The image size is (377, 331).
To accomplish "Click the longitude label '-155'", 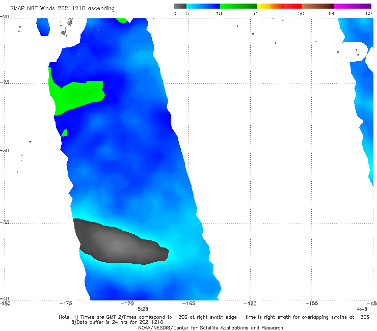I will tap(312, 304).
